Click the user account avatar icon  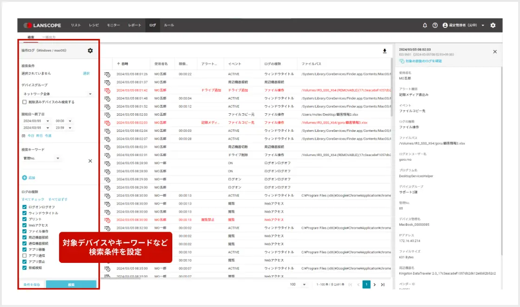click(x=445, y=25)
